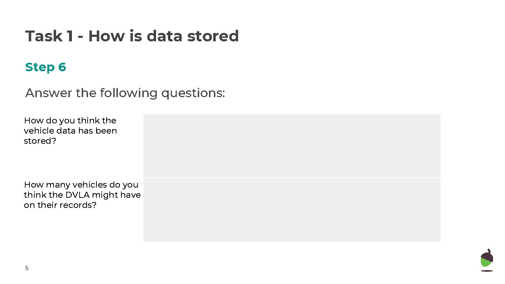
Task: Click the number "6" in the Step heading
Action: (62, 67)
